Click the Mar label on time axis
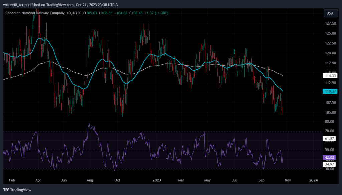 pos(181,180)
